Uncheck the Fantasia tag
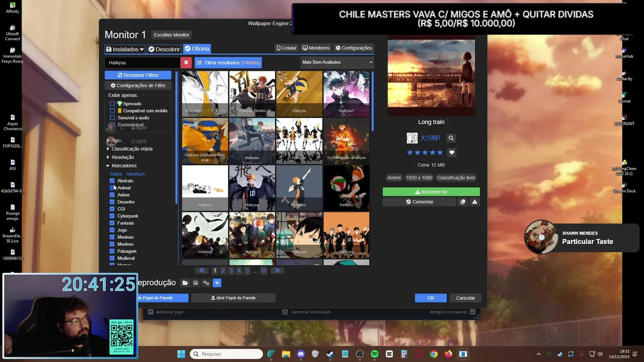This screenshot has height=362, width=644. (x=112, y=223)
